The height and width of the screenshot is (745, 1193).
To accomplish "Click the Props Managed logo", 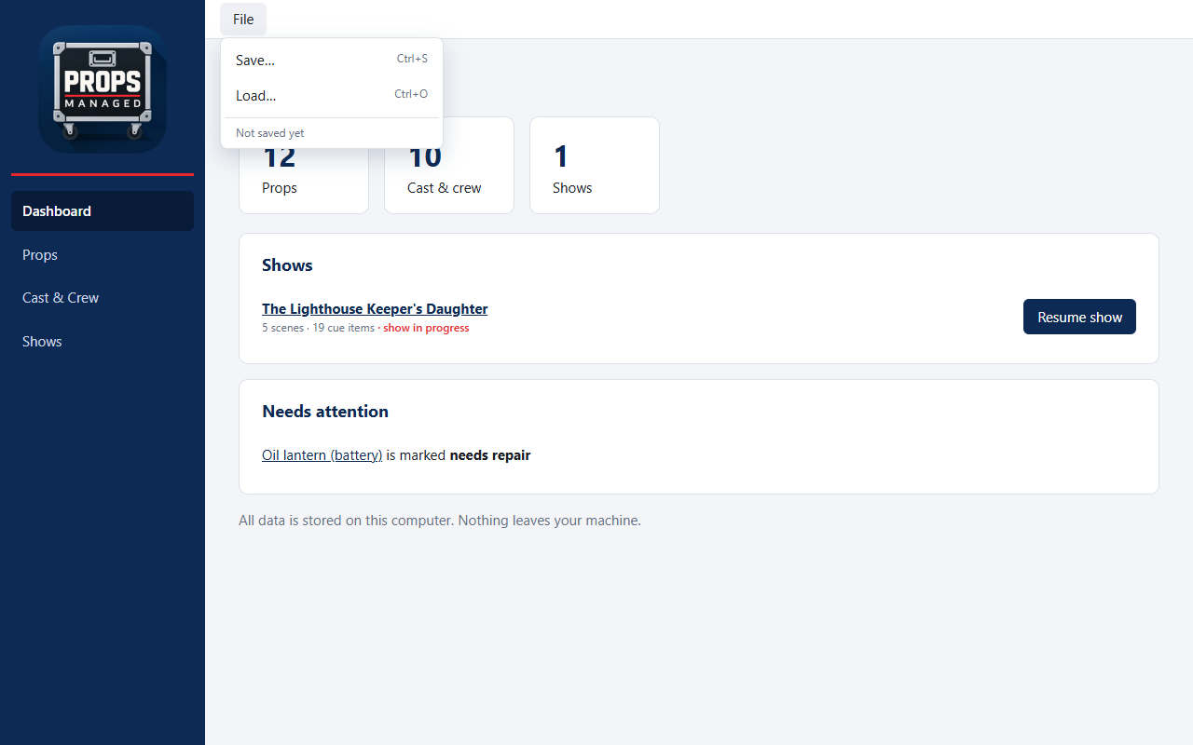I will pyautogui.click(x=103, y=89).
